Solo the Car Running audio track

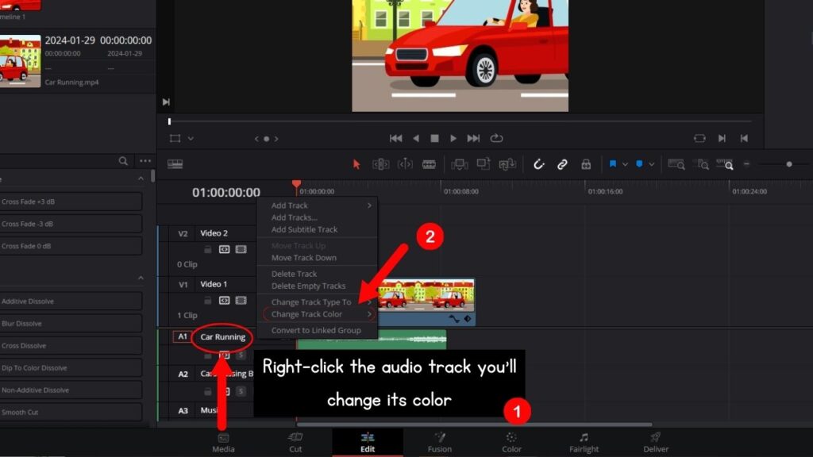pyautogui.click(x=241, y=355)
